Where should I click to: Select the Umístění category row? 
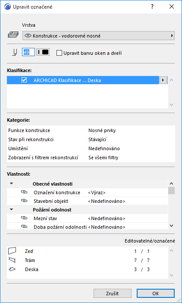[91, 148]
